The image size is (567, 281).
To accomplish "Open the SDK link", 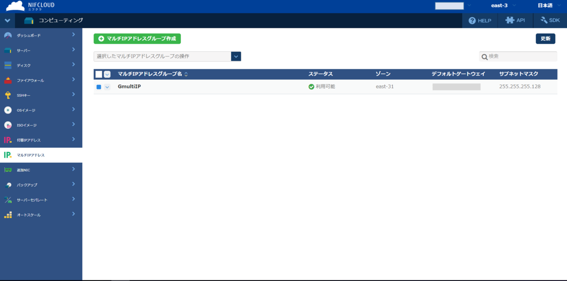I will [550, 21].
